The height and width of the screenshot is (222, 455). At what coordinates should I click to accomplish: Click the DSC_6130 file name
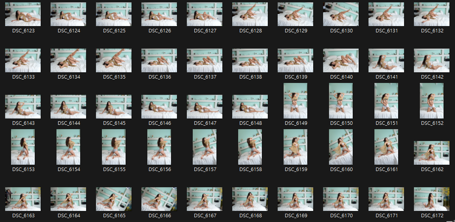(341, 31)
